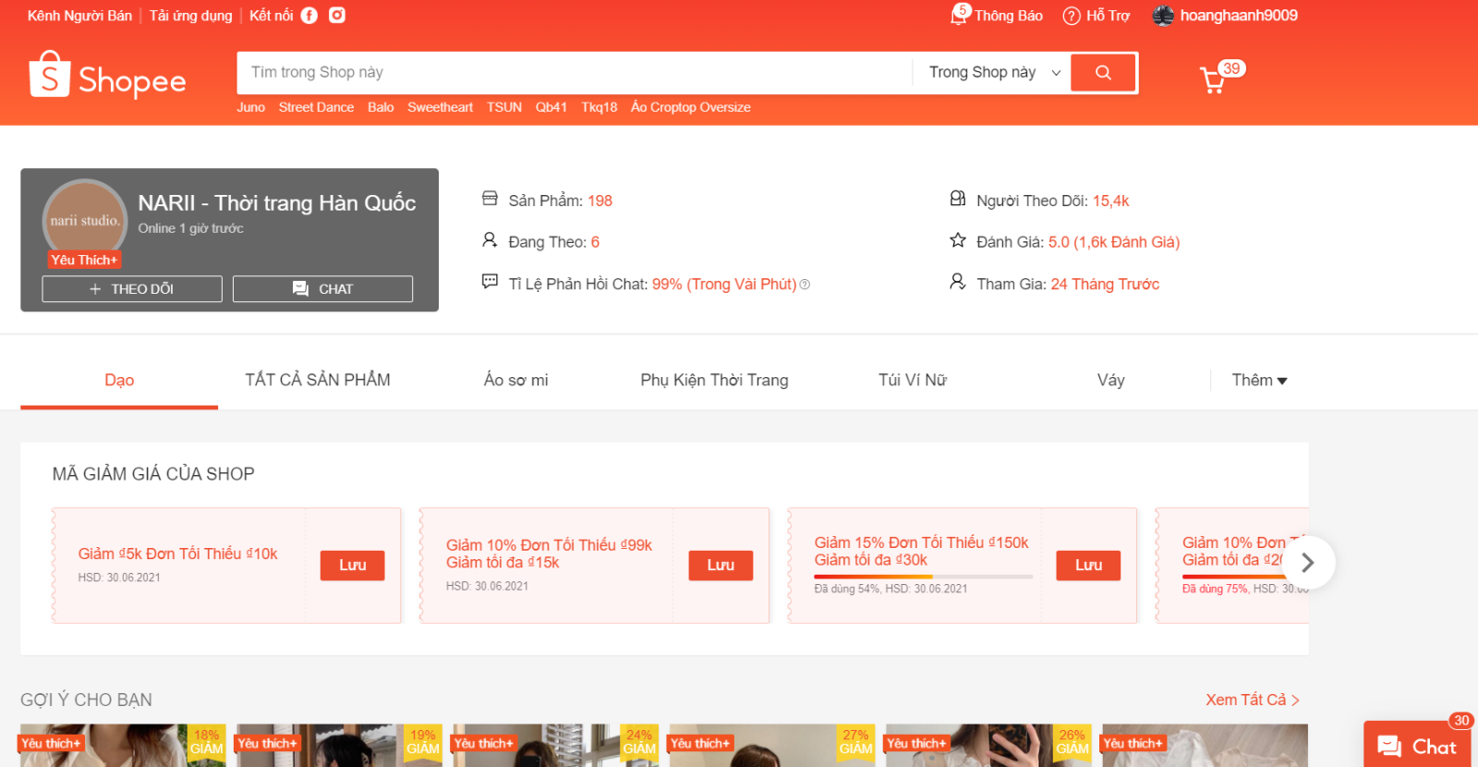Select the Áo sơ mi tab
The width and height of the screenshot is (1478, 767).
tap(515, 381)
